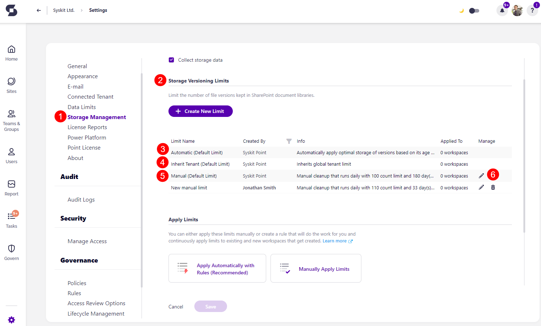541x326 pixels.
Task: Open the Govern shield icon
Action: (11, 252)
